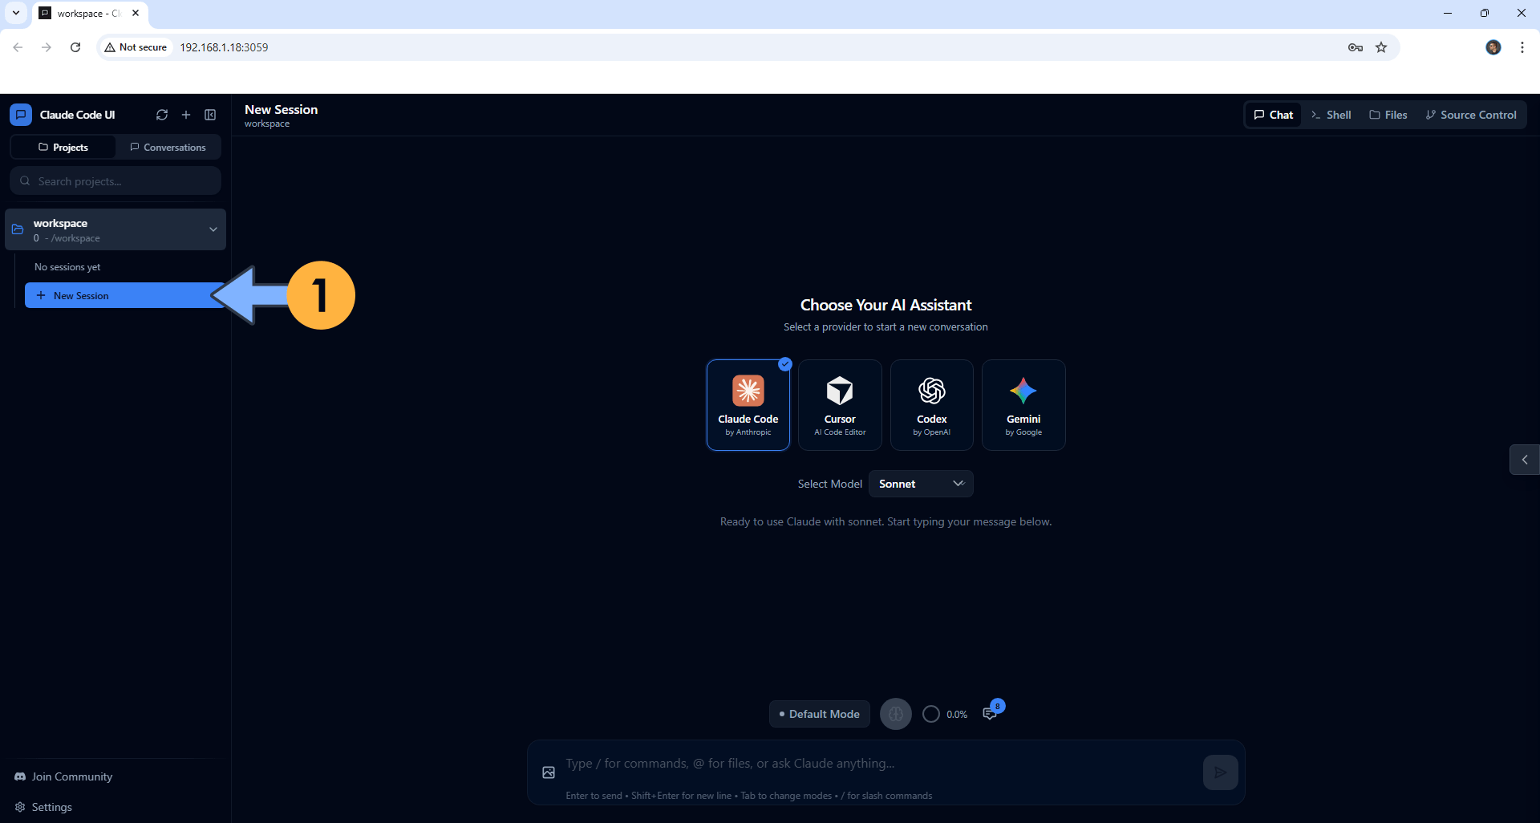Screen dimensions: 1540x823
Task: Open the Shell tab
Action: pyautogui.click(x=1331, y=115)
